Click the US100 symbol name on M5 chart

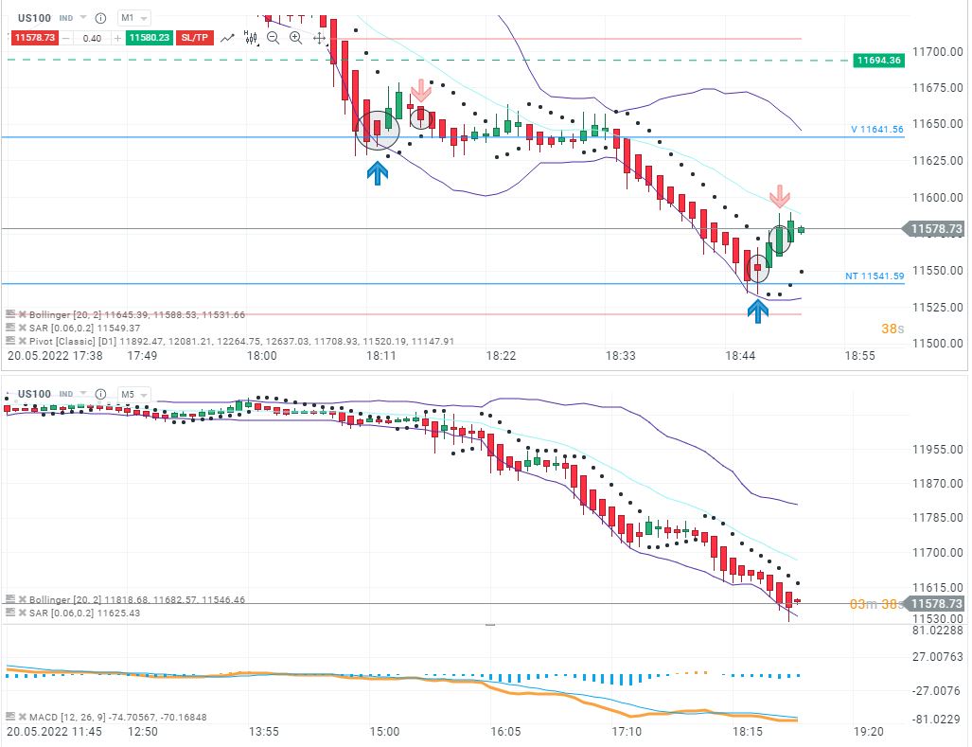click(x=34, y=394)
